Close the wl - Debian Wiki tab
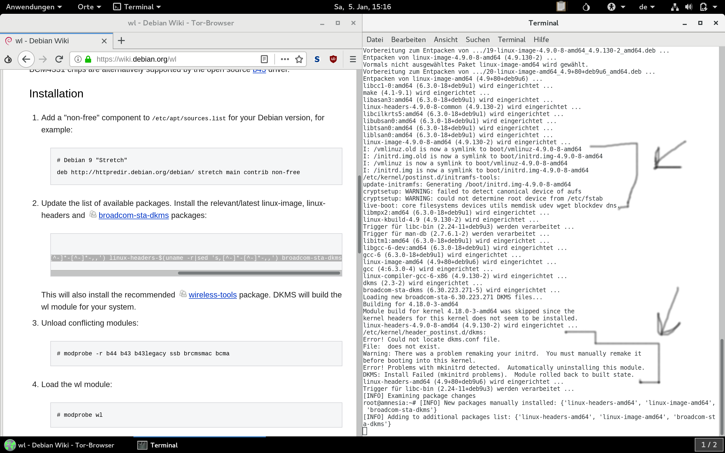725x453 pixels. pyautogui.click(x=104, y=41)
